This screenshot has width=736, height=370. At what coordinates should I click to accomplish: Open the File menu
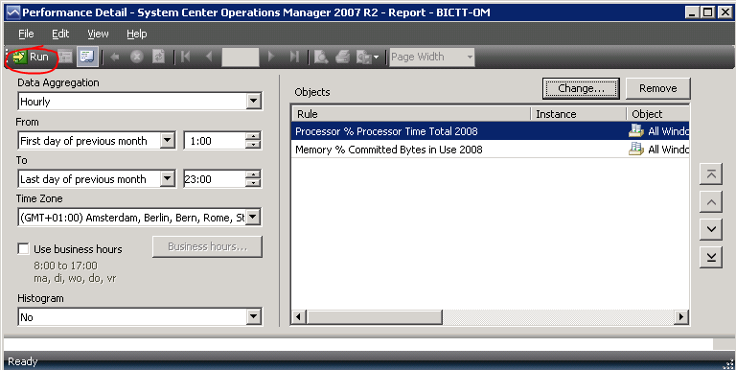[26, 34]
